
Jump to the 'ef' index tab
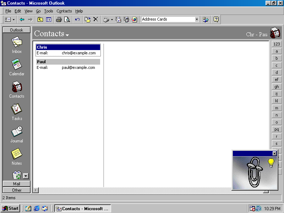(x=277, y=79)
